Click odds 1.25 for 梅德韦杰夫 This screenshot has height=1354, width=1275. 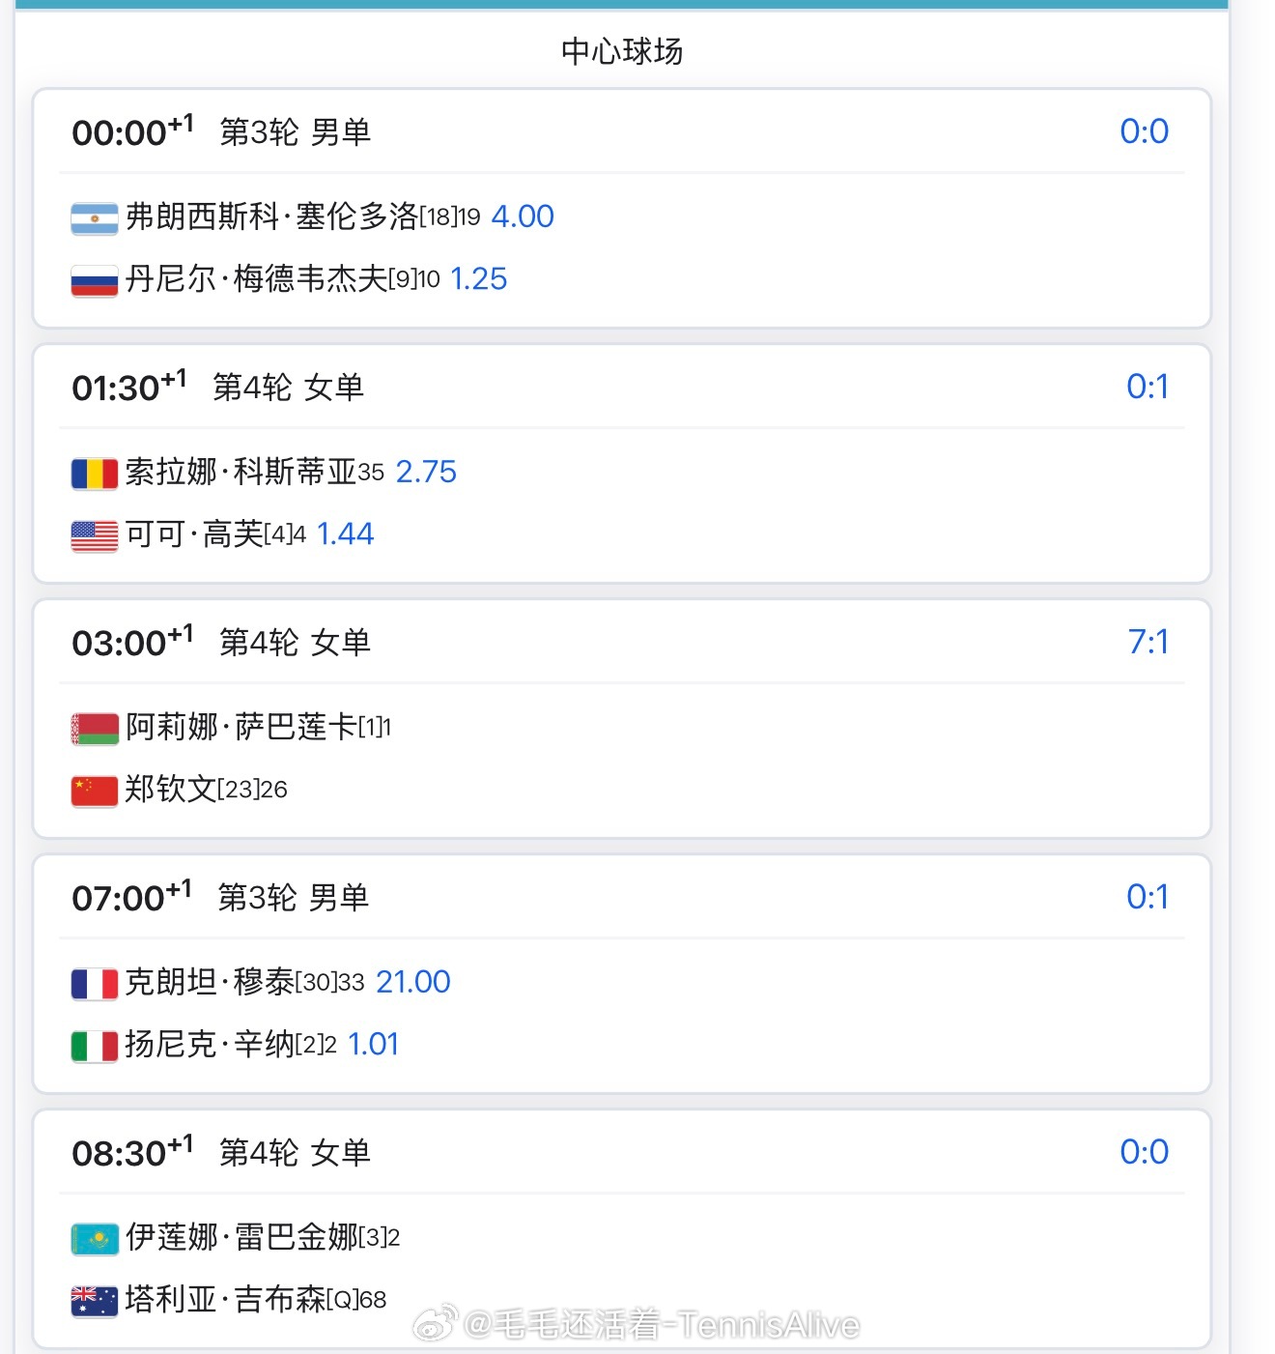[x=478, y=279]
